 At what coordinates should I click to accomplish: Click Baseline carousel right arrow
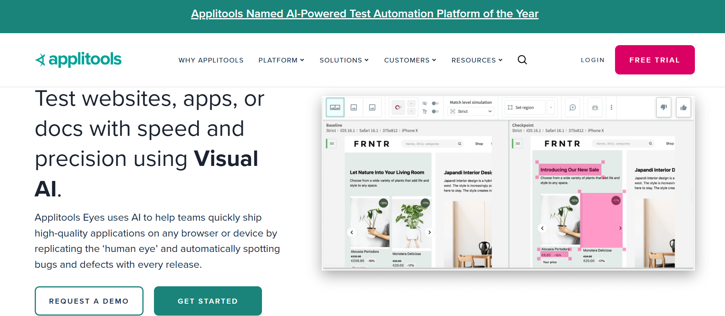point(429,232)
